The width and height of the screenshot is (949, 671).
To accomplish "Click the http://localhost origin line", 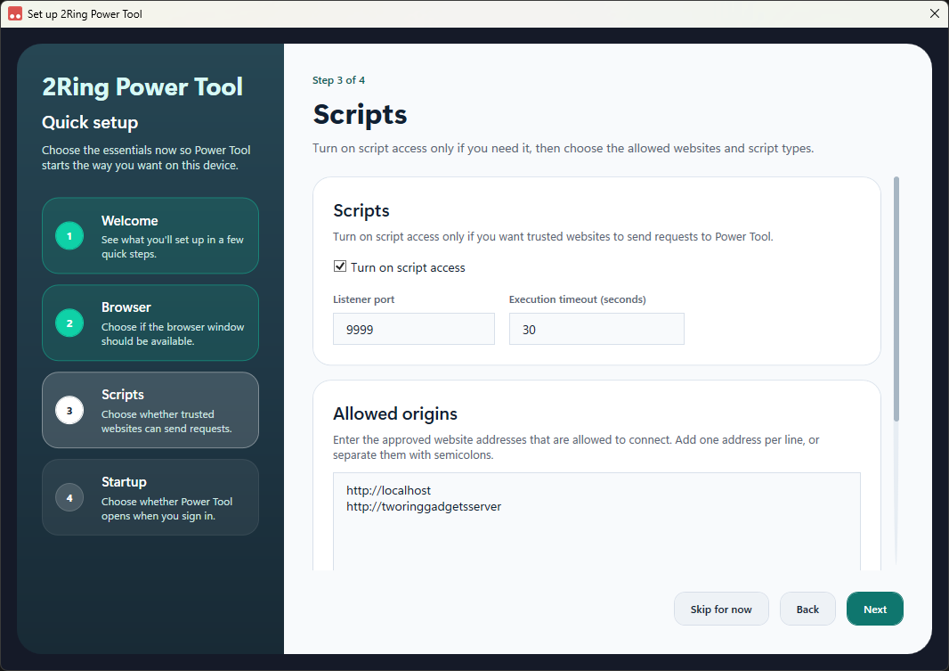I will coord(388,490).
